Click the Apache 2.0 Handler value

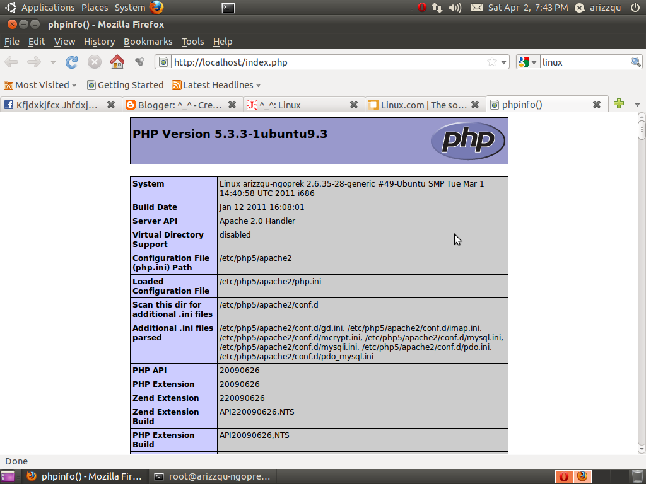point(257,221)
